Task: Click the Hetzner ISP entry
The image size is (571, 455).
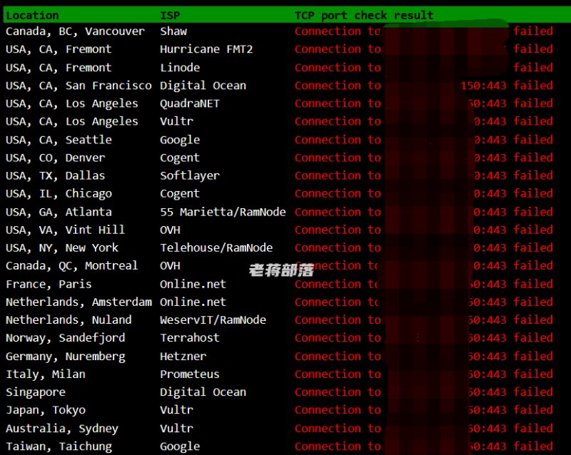Action: point(183,357)
